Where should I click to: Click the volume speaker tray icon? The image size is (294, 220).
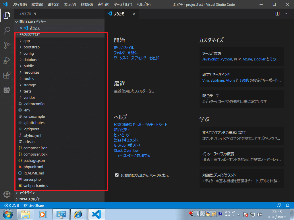tap(260, 214)
